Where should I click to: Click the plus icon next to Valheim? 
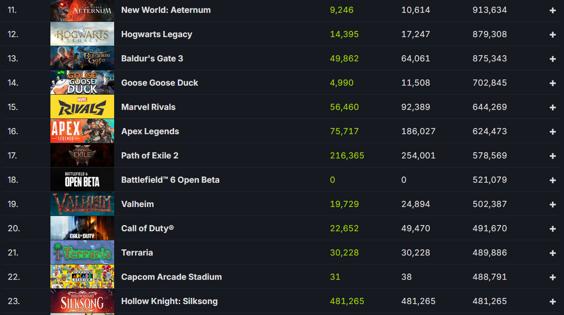553,205
